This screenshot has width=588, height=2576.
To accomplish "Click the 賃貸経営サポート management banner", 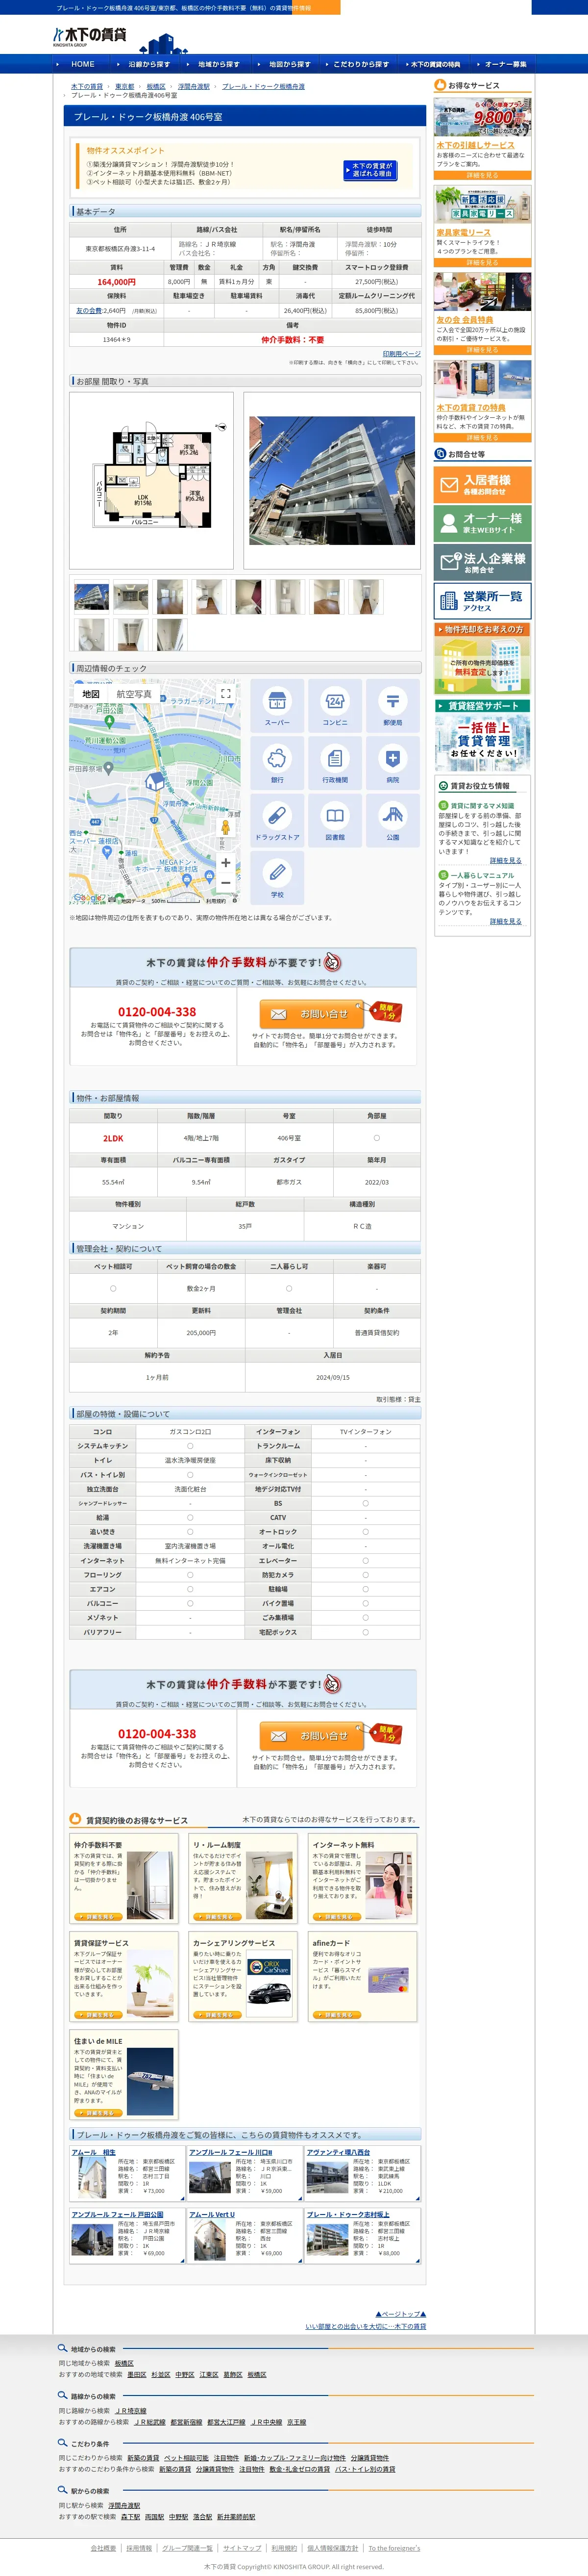I will pos(482,735).
